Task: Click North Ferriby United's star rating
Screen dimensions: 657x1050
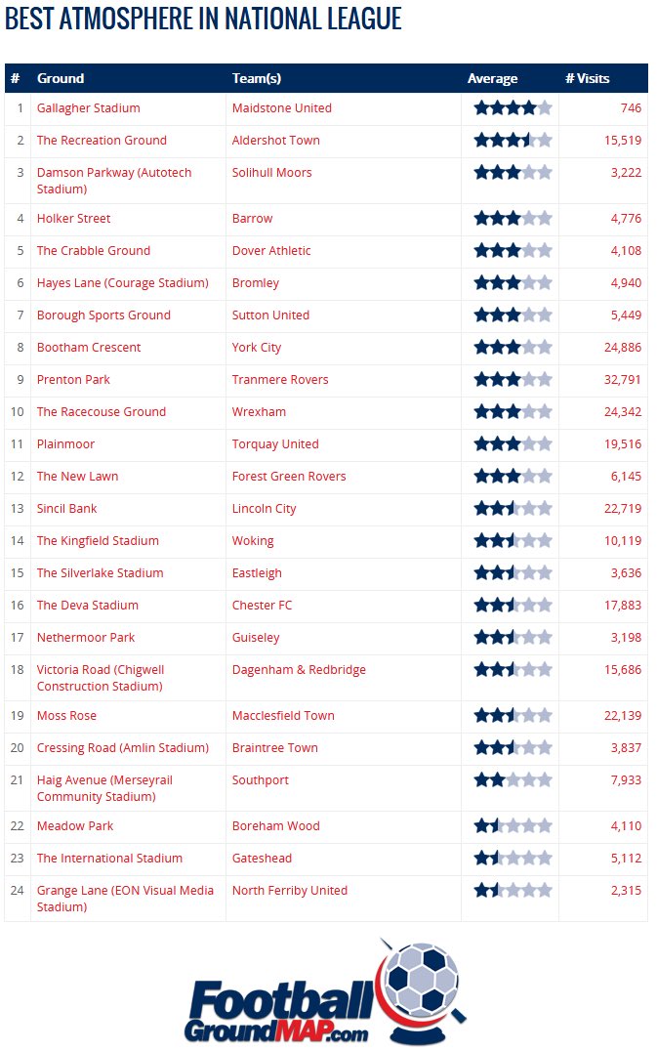Action: coord(513,891)
